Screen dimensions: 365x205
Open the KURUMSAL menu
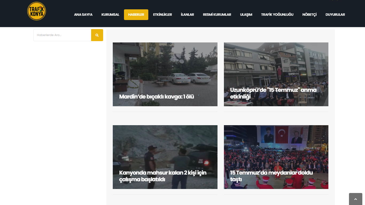pyautogui.click(x=110, y=15)
